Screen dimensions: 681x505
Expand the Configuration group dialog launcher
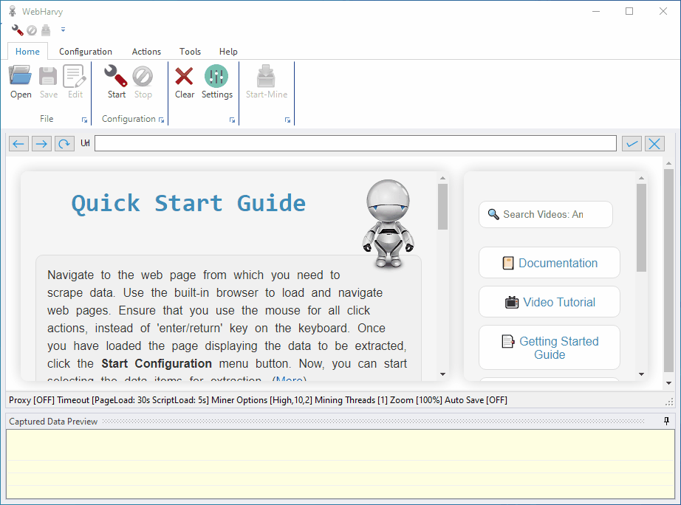pyautogui.click(x=161, y=120)
